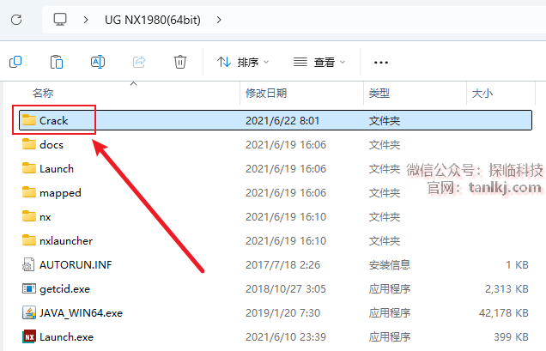The height and width of the screenshot is (351, 546).
Task: Click the Launch.exe file name
Action: (66, 337)
